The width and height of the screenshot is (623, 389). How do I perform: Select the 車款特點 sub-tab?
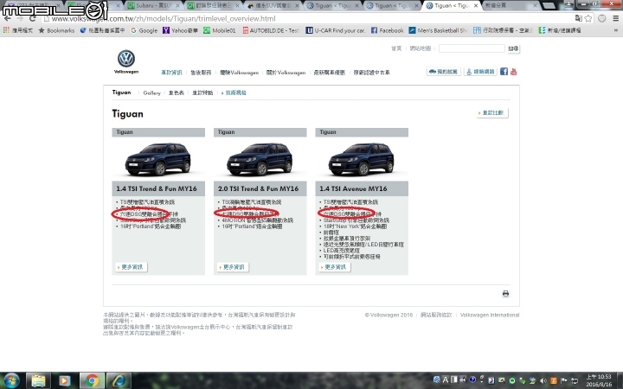point(202,92)
